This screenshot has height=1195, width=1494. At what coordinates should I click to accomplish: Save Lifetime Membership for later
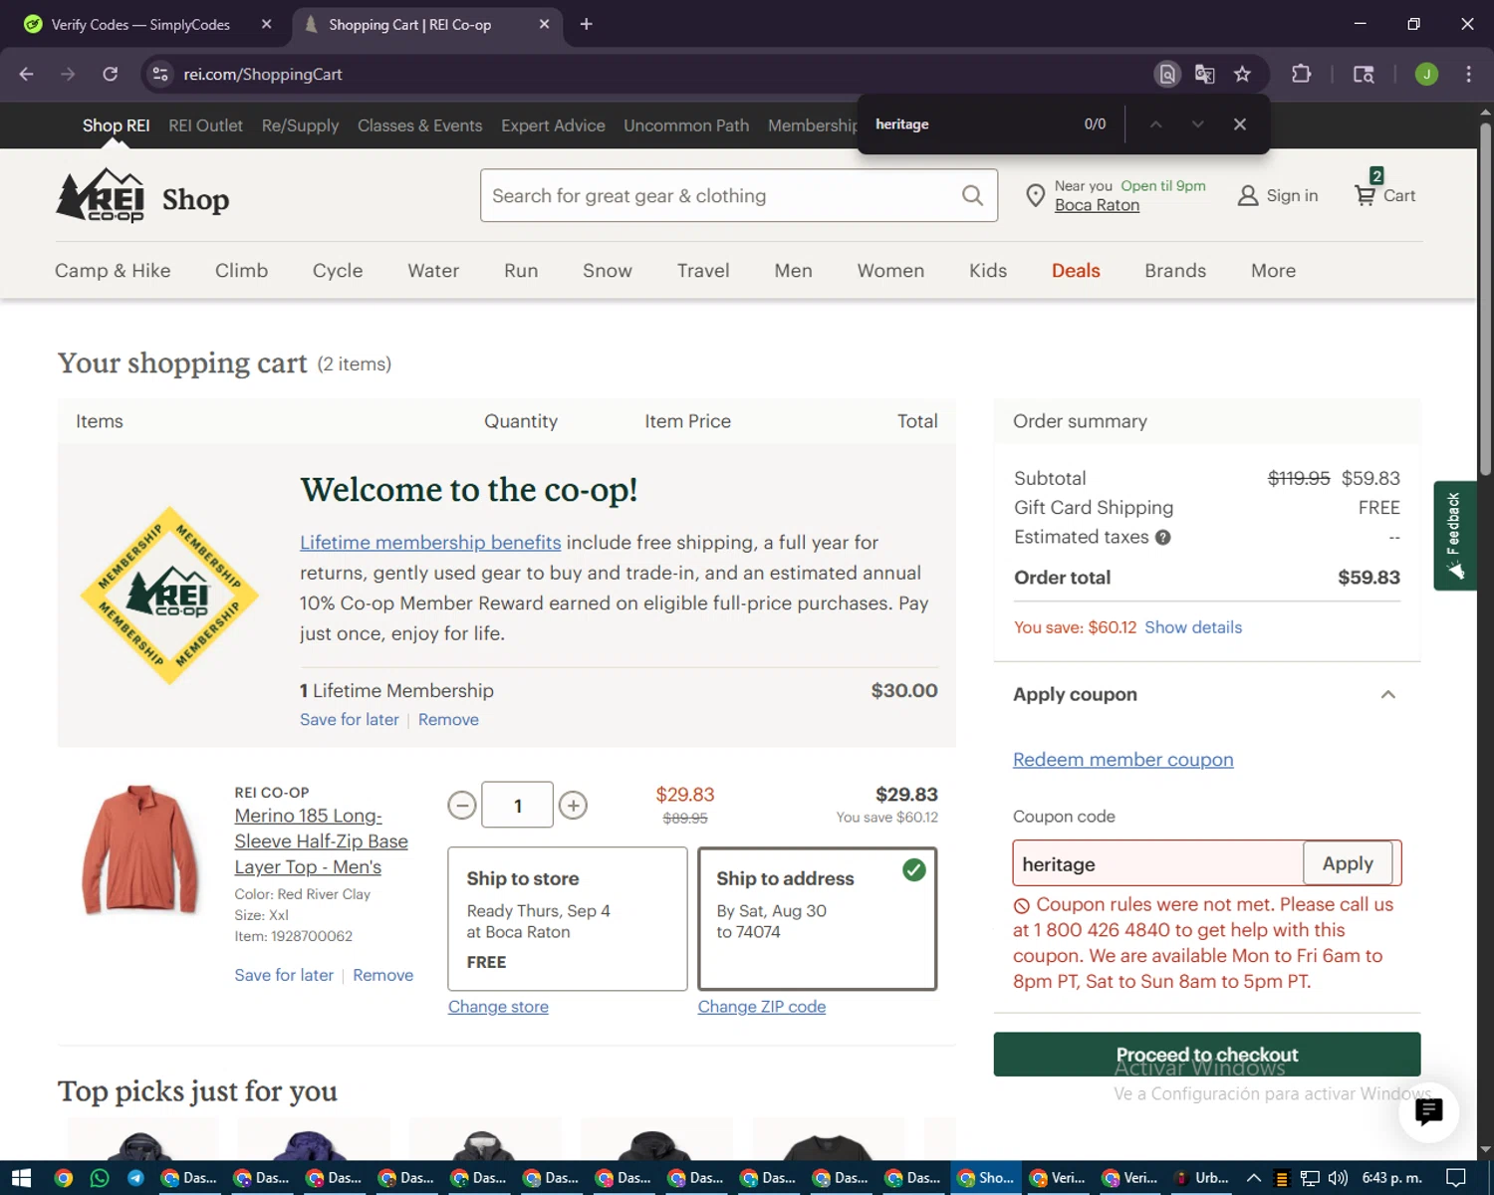(350, 720)
